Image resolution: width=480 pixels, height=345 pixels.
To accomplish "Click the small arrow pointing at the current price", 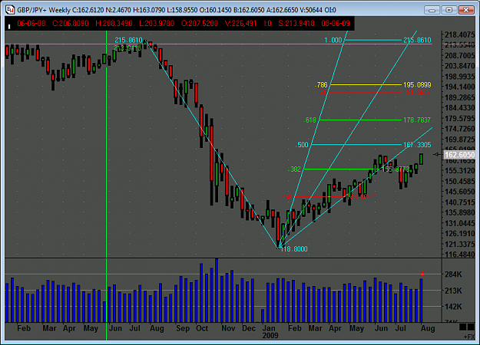I will (437, 155).
